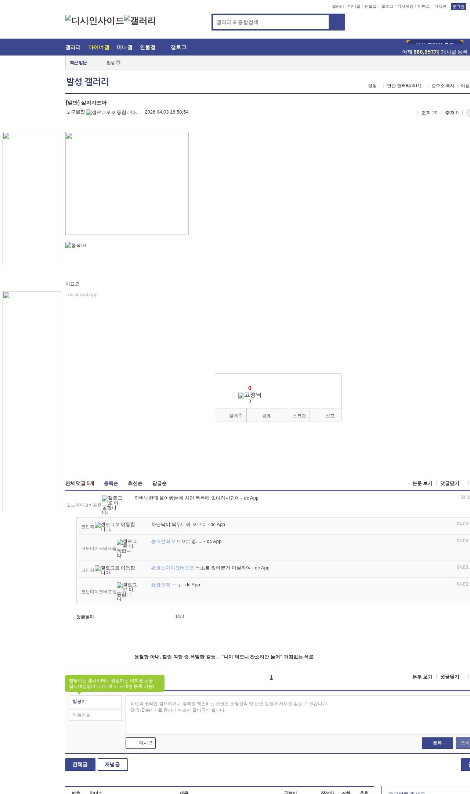Viewport: 470px width, 794px height.
Task: Expand 연관 갤러리(3/11) list
Action: [x=404, y=86]
